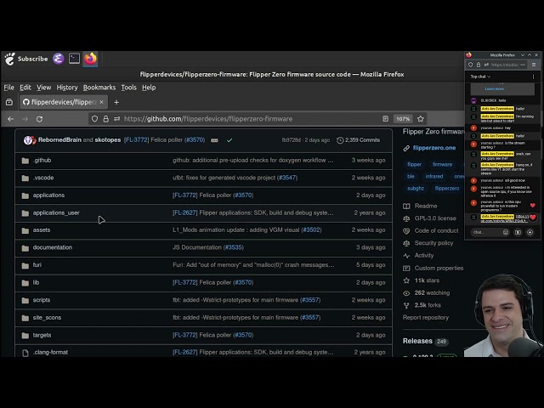
Task: Open the flipperzero.one link
Action: point(433,148)
